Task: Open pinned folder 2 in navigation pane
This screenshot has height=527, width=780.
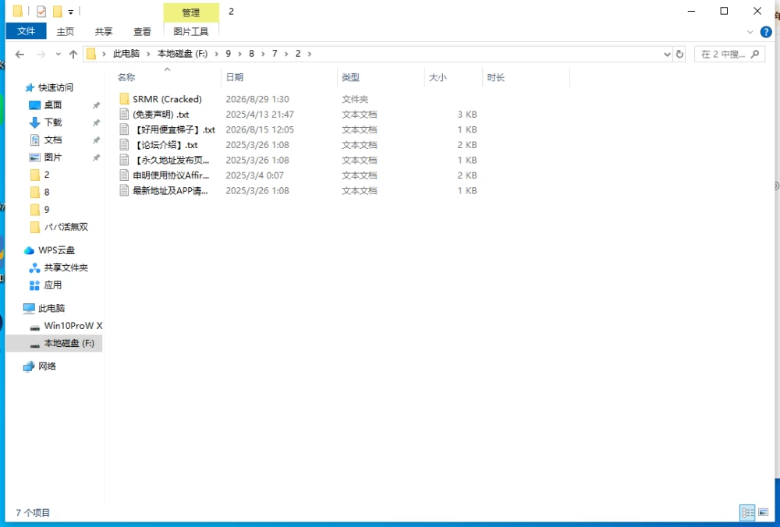Action: pos(47,175)
